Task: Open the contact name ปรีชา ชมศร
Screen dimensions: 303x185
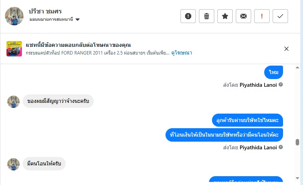Action: pyautogui.click(x=45, y=11)
